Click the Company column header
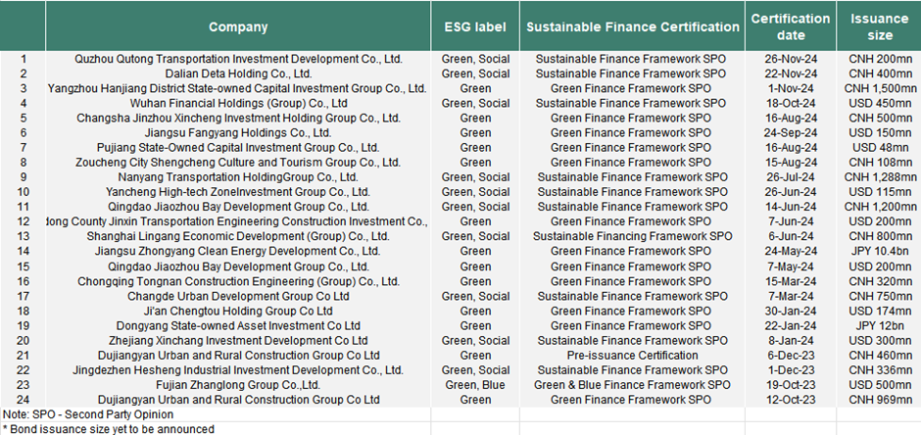 point(238,26)
